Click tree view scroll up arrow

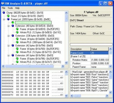[x=66, y=13]
